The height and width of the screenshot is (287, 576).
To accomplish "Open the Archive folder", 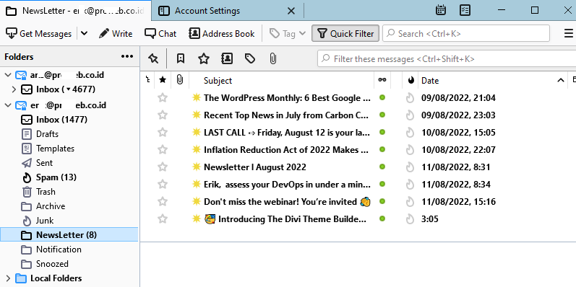I will coord(51,206).
